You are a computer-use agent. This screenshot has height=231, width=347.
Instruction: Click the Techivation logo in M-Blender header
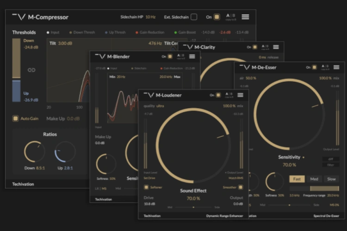point(100,56)
